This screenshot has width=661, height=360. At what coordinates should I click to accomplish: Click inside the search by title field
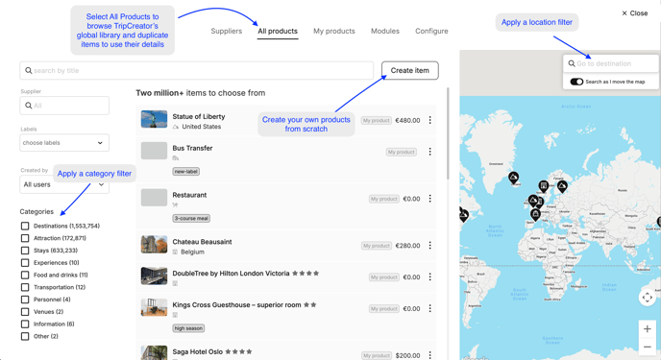click(196, 70)
